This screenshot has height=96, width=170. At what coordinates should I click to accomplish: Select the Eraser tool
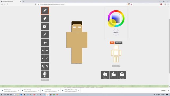[x=45, y=18]
